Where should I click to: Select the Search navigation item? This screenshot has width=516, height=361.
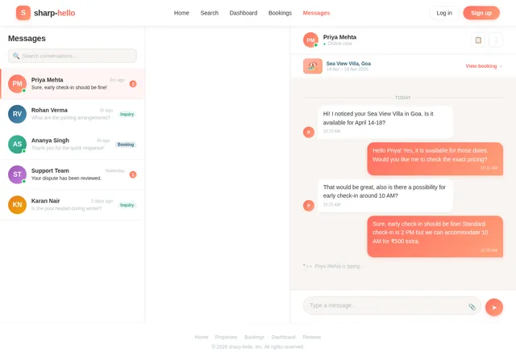[x=210, y=13]
